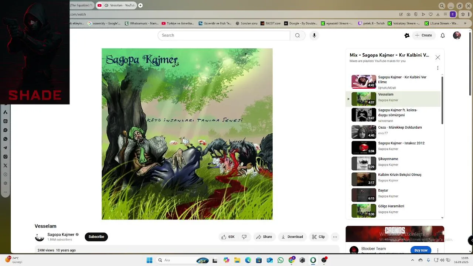Add page to bookmarks with heart icon

point(431,14)
